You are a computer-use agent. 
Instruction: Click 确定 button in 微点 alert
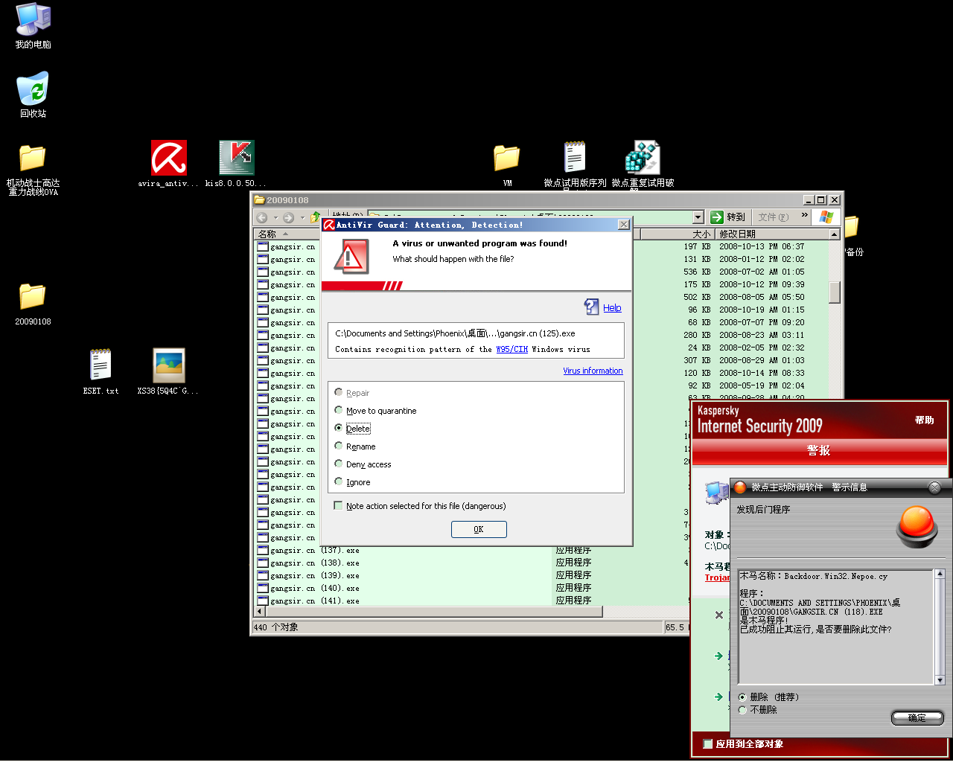[917, 718]
